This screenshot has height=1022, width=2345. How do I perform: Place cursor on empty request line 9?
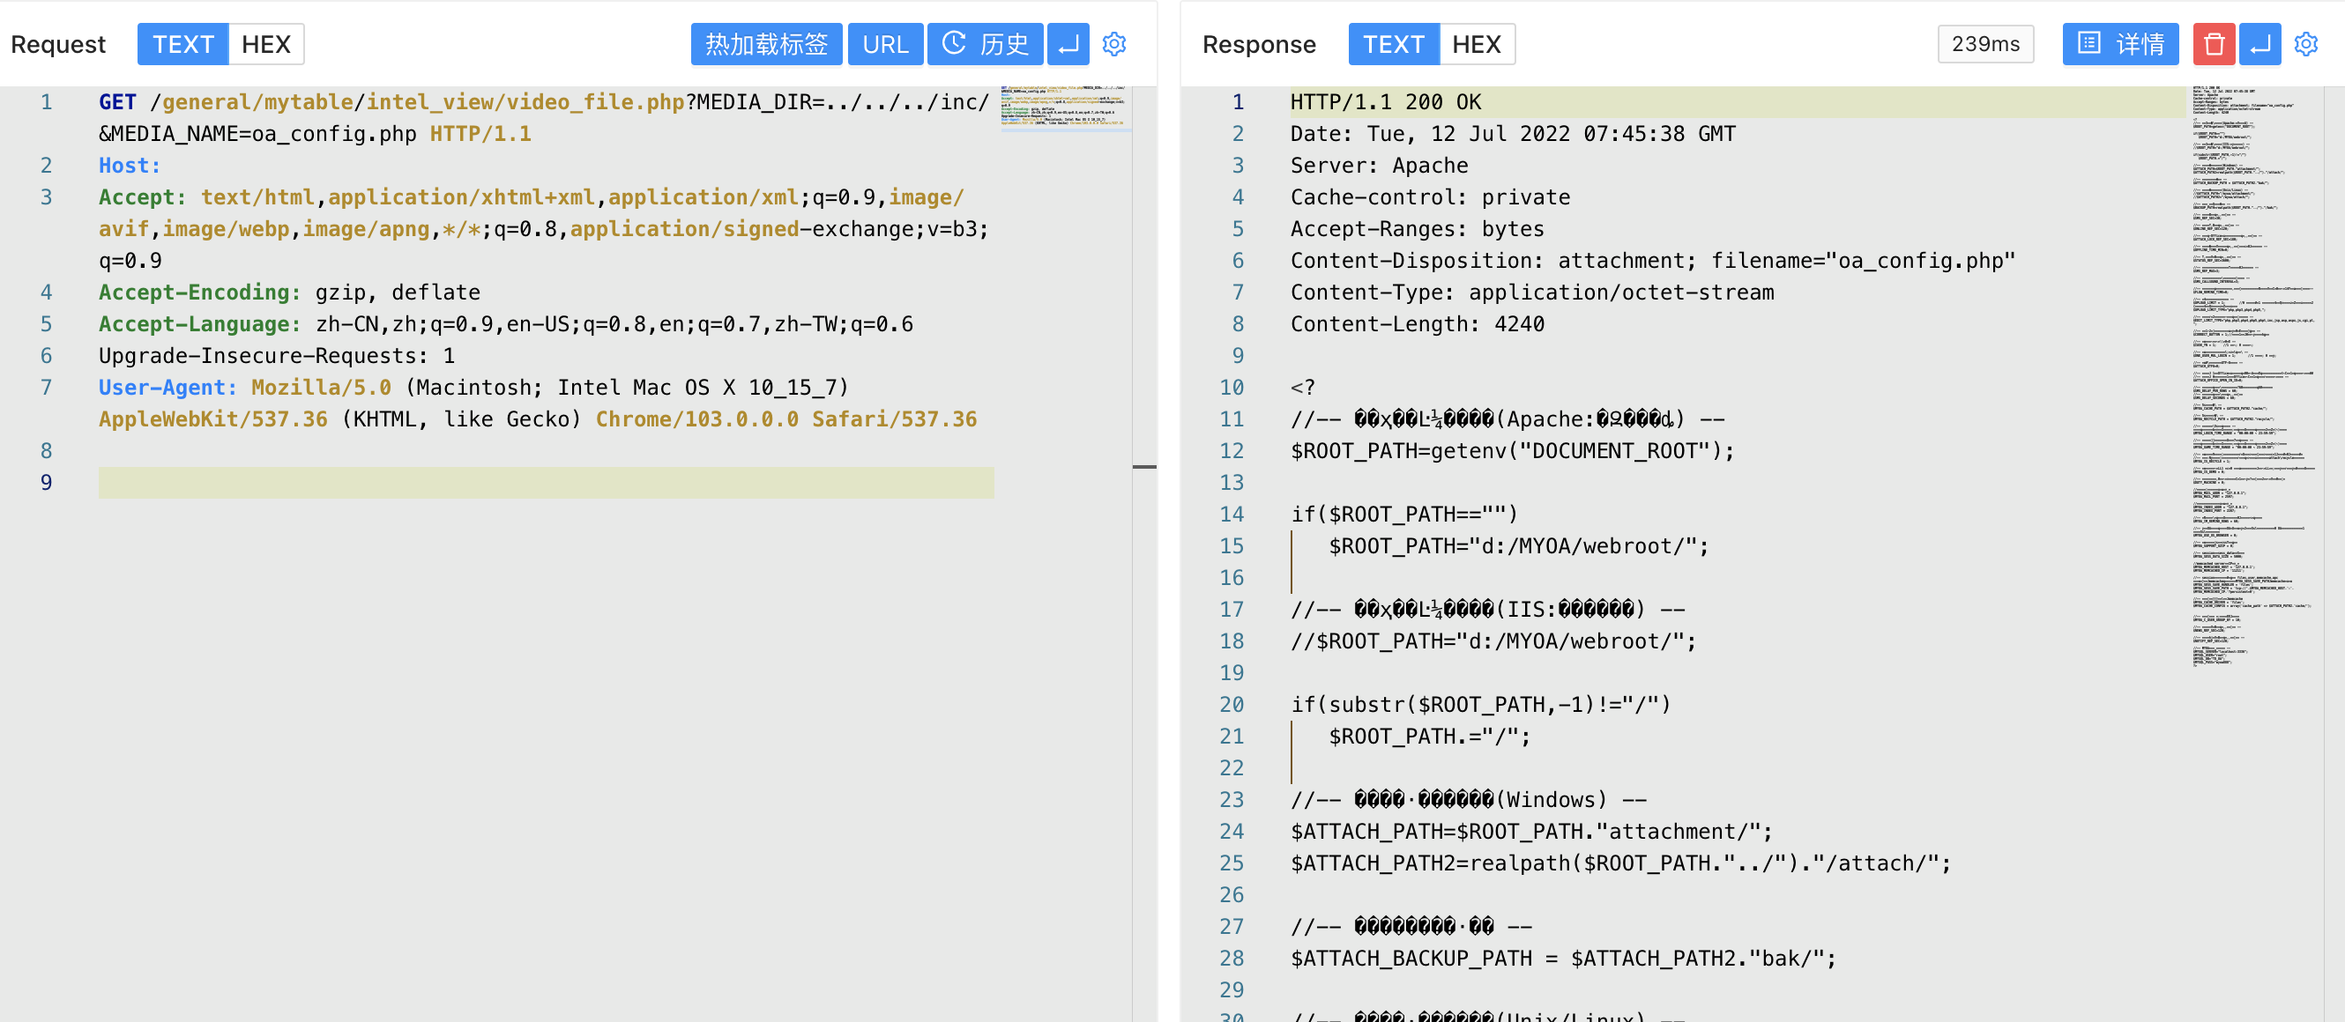(547, 482)
